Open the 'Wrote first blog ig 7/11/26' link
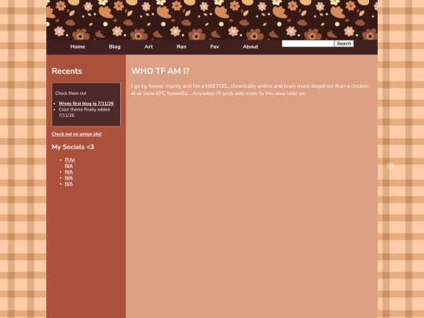 (x=86, y=104)
